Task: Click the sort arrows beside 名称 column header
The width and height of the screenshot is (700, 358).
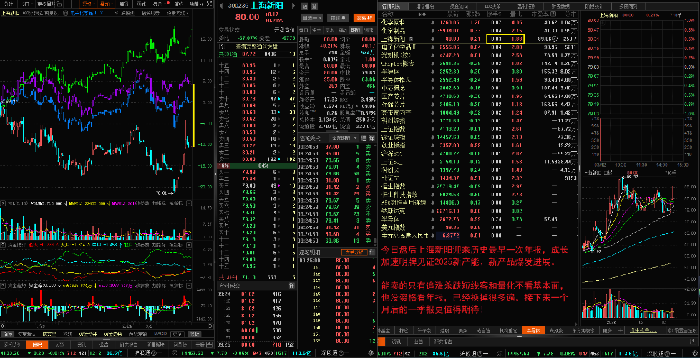Action: pyautogui.click(x=422, y=14)
